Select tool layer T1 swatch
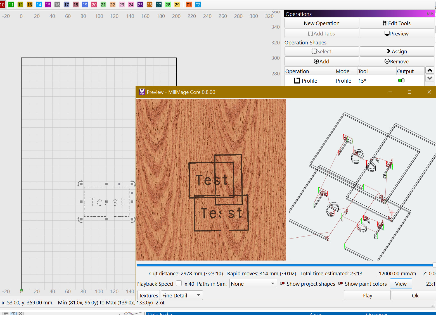Viewport: 436px width, 315px height. 189,4
